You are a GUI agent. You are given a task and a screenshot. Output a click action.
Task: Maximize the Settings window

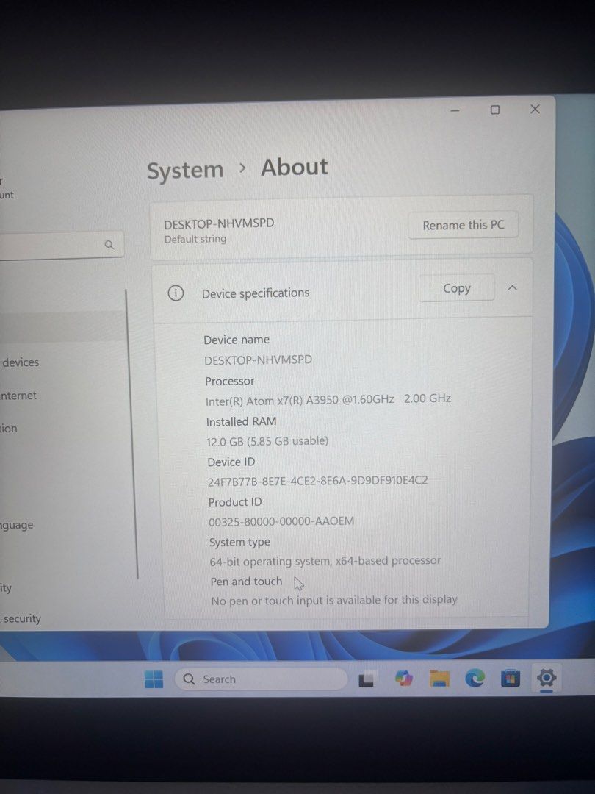coord(495,110)
